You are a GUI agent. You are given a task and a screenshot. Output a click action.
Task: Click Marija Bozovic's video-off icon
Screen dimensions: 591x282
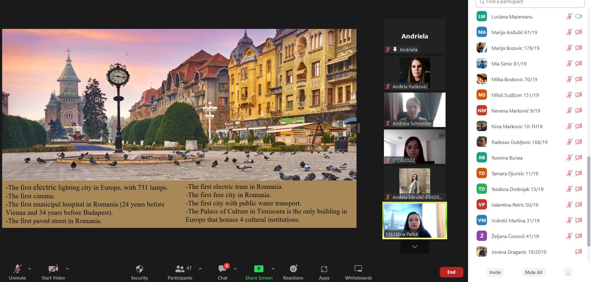coord(579,48)
